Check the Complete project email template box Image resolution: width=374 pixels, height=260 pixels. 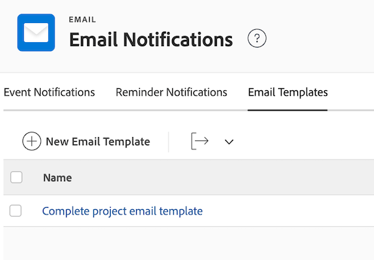16,210
